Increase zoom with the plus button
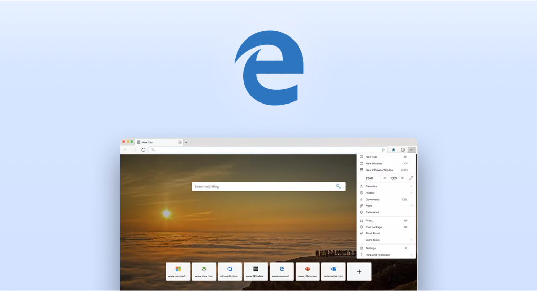 point(402,178)
